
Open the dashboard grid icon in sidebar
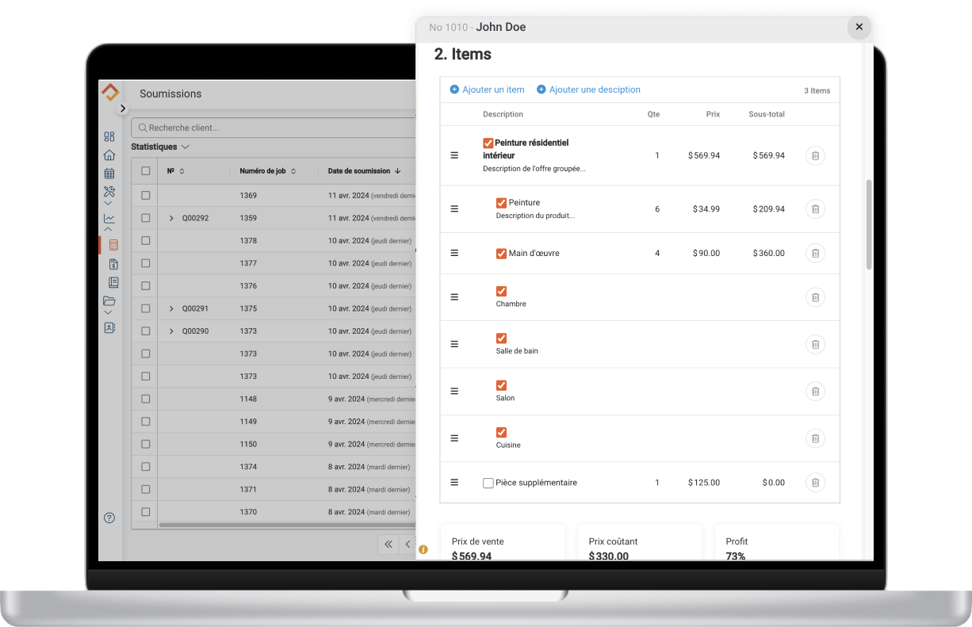(109, 136)
